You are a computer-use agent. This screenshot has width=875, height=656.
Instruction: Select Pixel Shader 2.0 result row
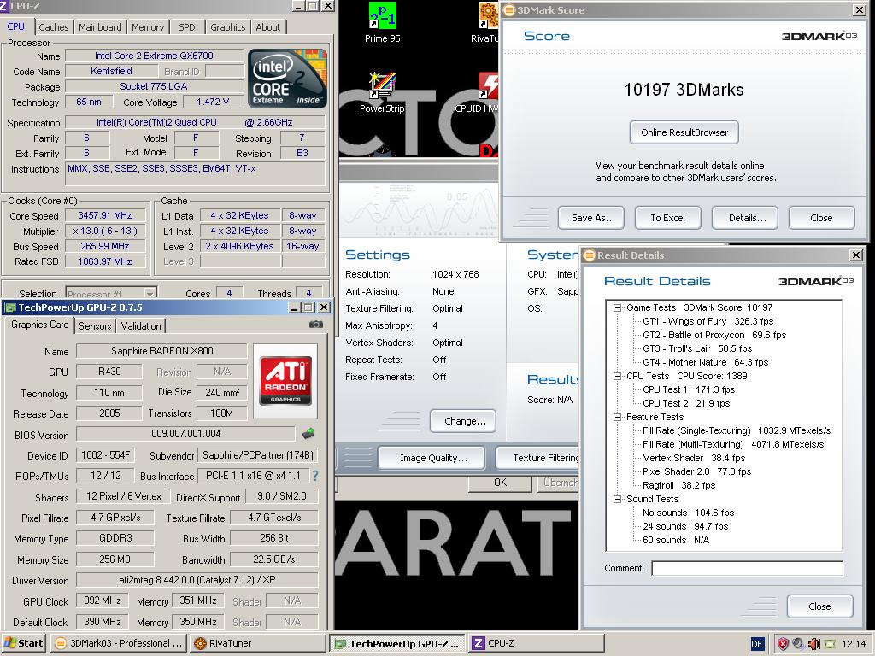(x=697, y=471)
